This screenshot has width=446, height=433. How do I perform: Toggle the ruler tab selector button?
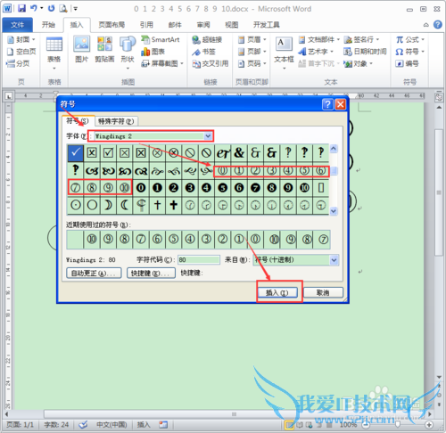click(9, 96)
